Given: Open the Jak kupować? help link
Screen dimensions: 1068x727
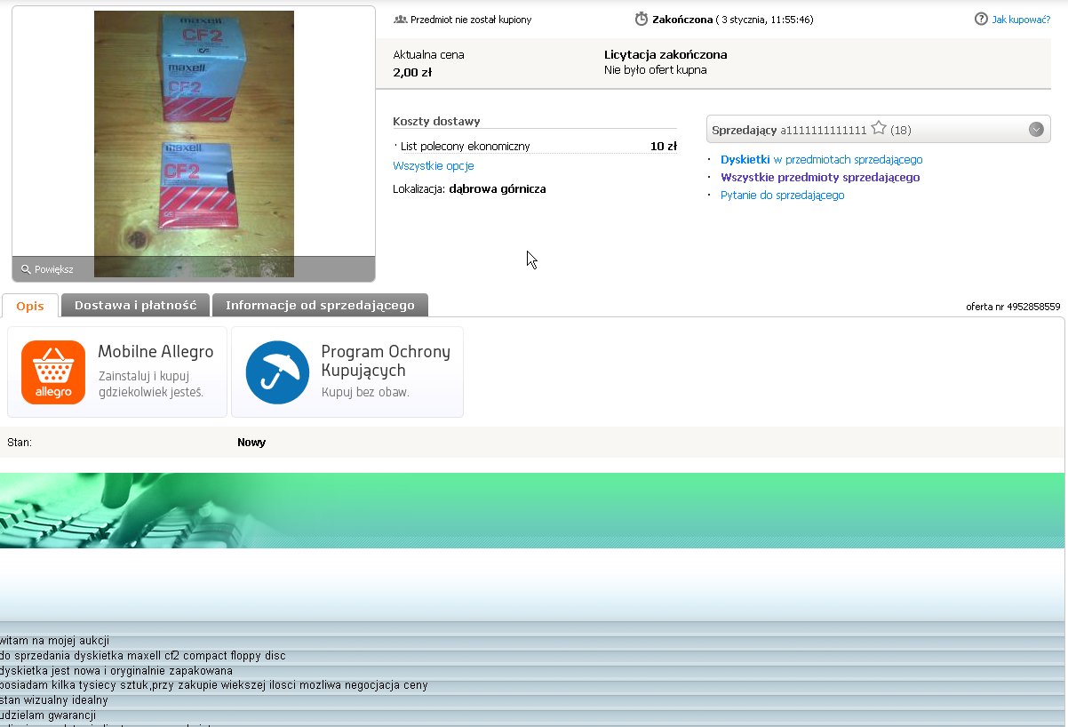Looking at the screenshot, I should pyautogui.click(x=1022, y=20).
